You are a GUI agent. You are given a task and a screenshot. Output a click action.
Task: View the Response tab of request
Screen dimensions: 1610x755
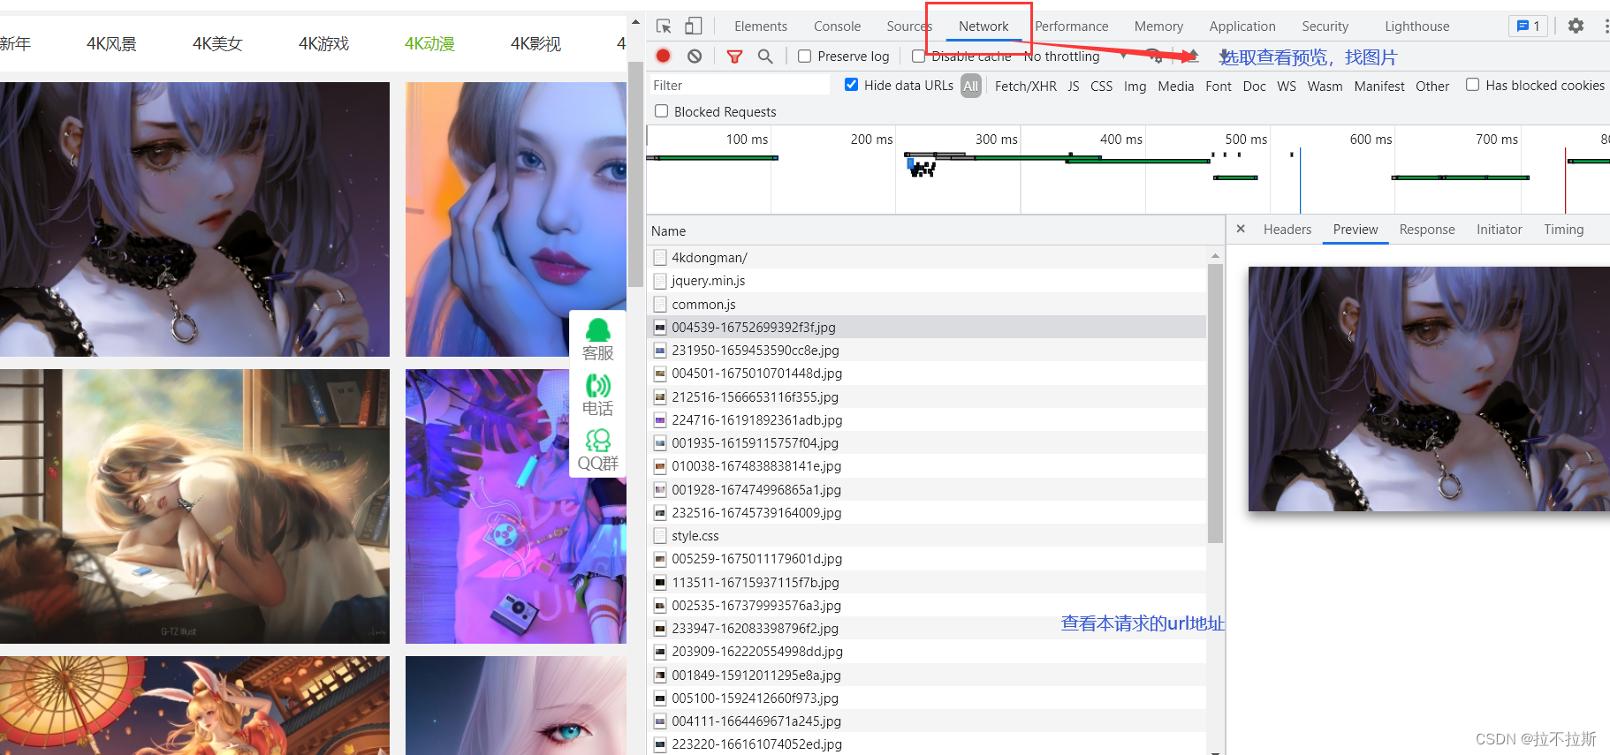click(1427, 230)
